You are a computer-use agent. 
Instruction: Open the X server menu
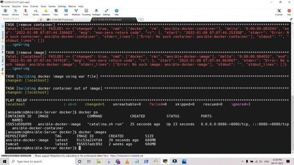click(x=34, y=6)
